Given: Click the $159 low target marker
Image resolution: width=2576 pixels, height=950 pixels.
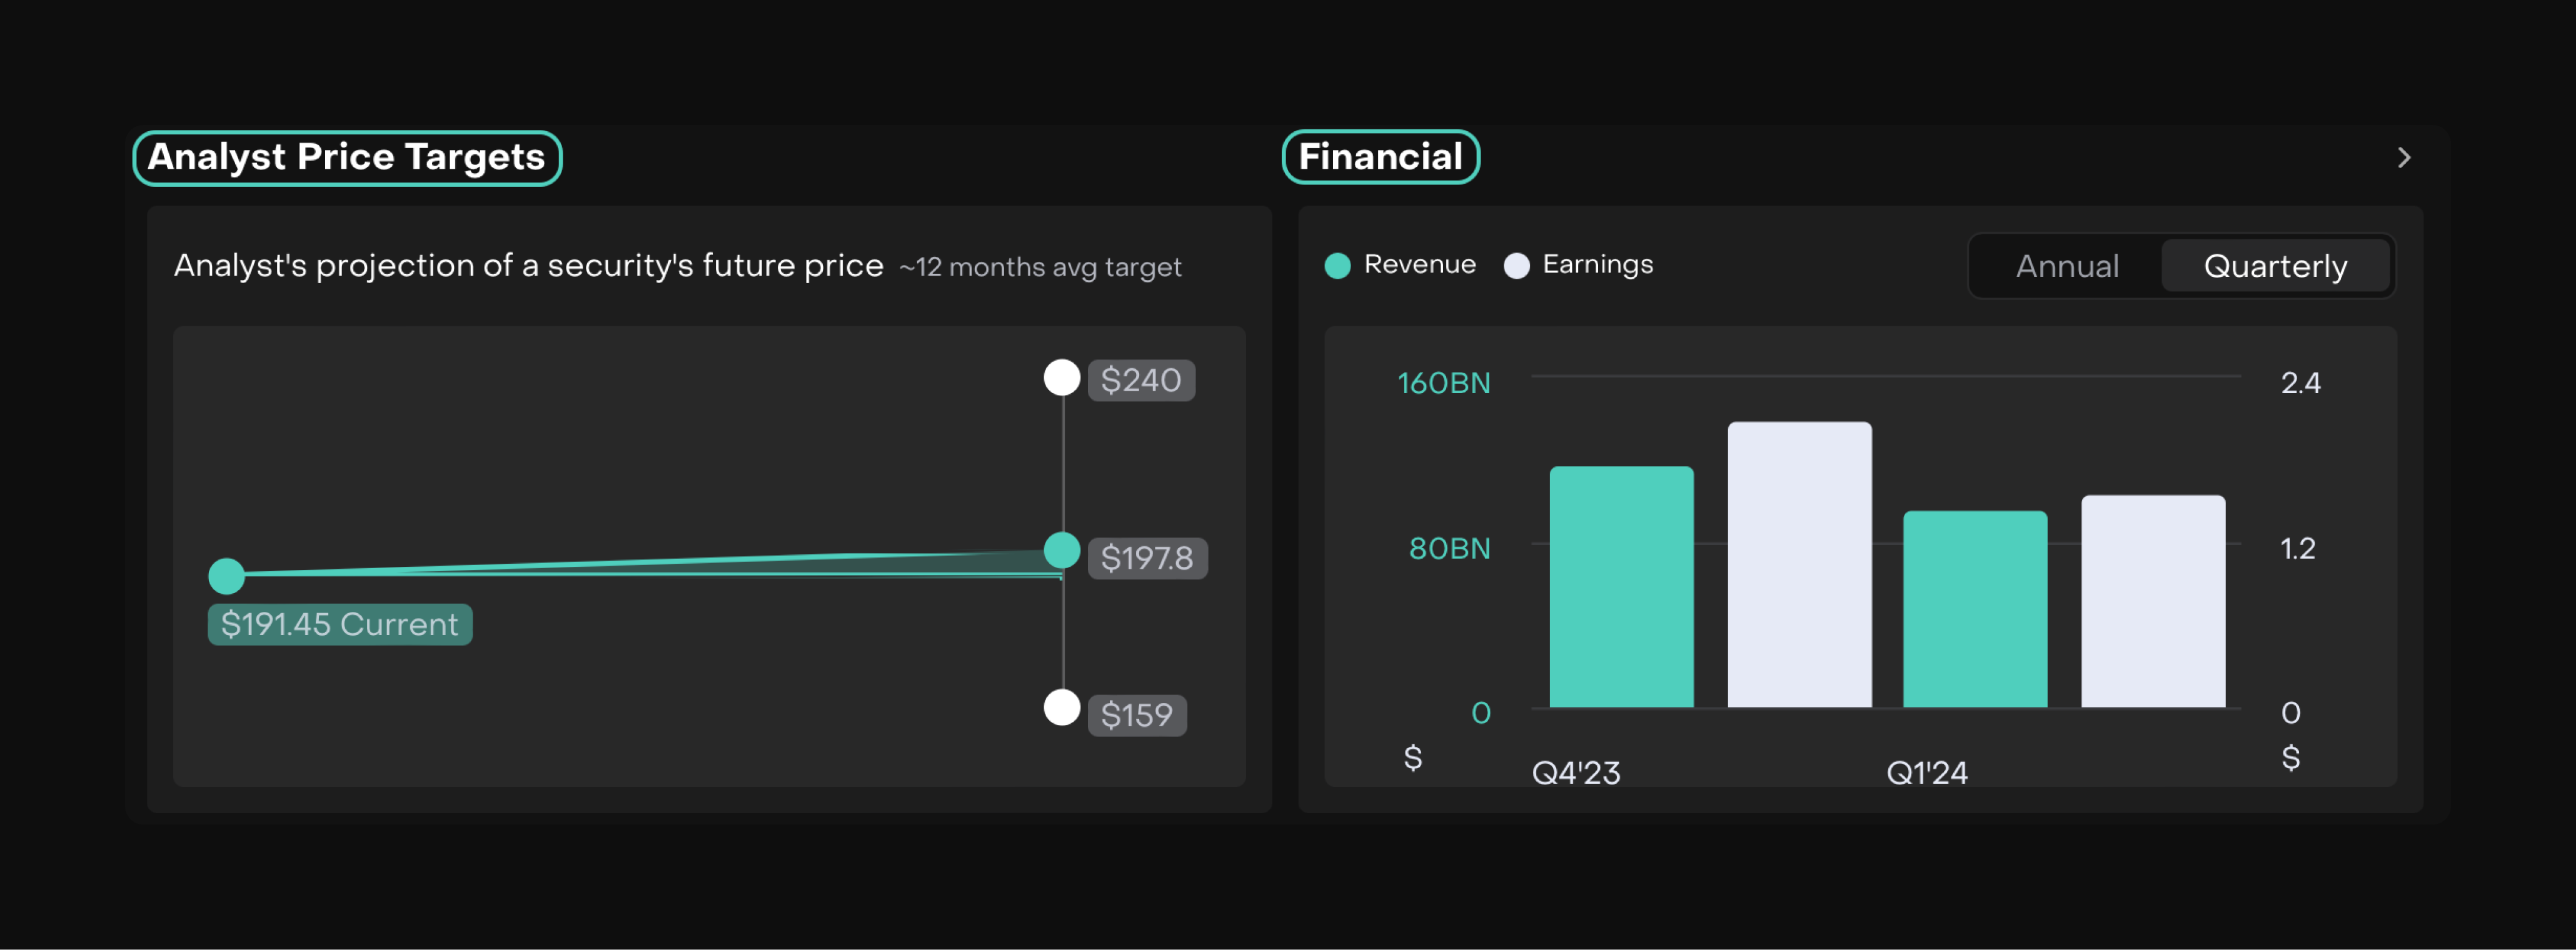Looking at the screenshot, I should [x=1061, y=707].
